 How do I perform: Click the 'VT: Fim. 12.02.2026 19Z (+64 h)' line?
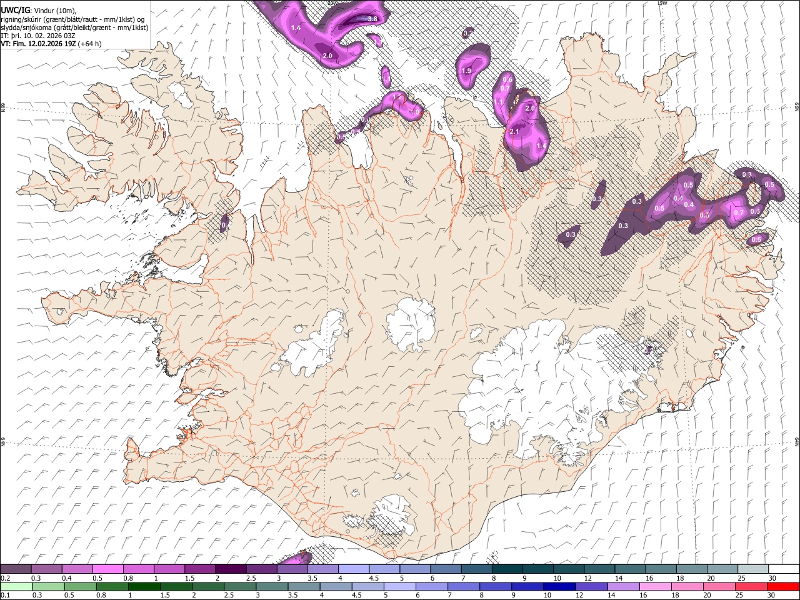[x=51, y=44]
